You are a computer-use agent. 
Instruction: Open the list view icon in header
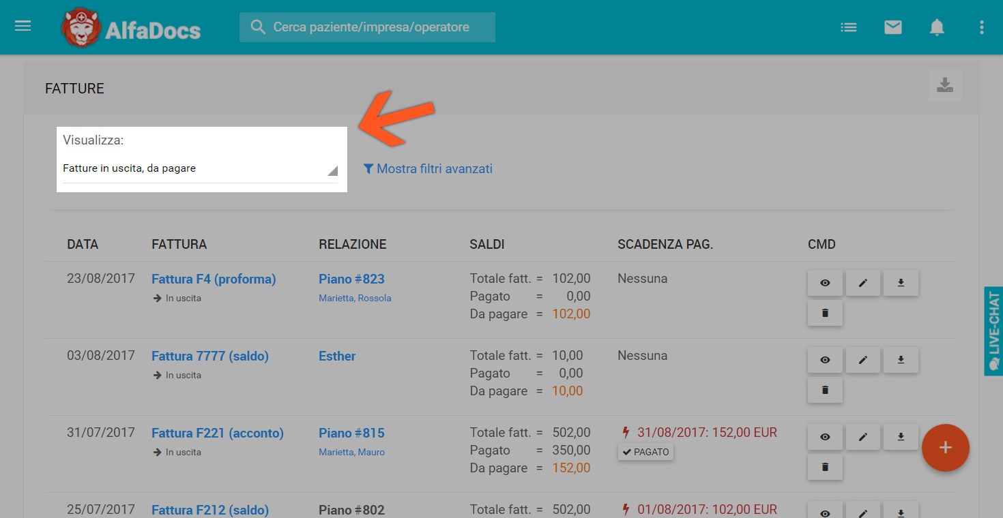pyautogui.click(x=848, y=27)
